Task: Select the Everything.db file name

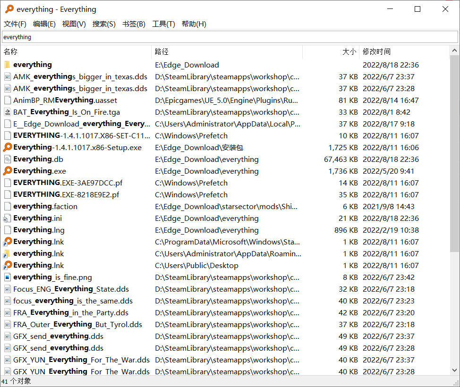Action: tap(38, 159)
